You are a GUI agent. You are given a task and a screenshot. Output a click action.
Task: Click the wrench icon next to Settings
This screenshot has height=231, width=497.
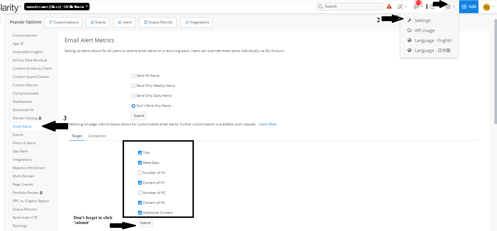pyautogui.click(x=409, y=21)
